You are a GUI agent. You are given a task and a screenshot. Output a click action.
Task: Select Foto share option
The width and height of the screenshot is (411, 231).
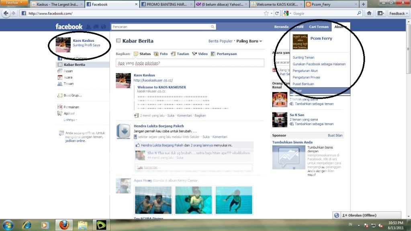coord(161,54)
